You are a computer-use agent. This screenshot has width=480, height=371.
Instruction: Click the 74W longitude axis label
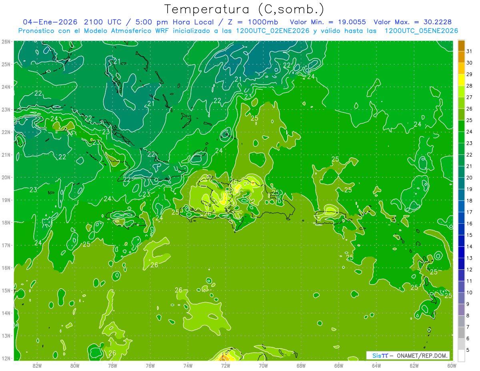188,365
